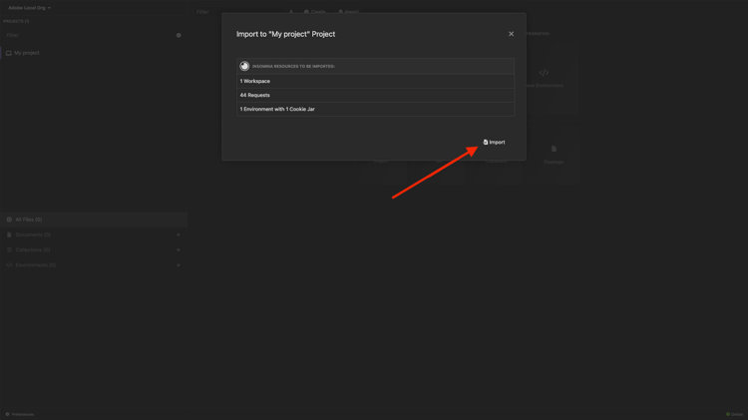The width and height of the screenshot is (748, 420).
Task: Open Preferences in the status bar
Action: pos(20,414)
